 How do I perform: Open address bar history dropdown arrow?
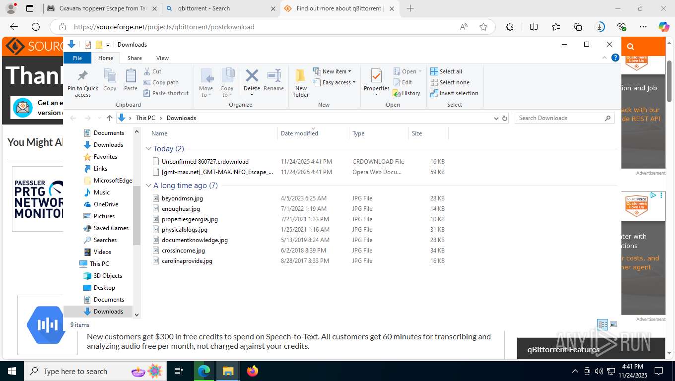[x=496, y=118]
